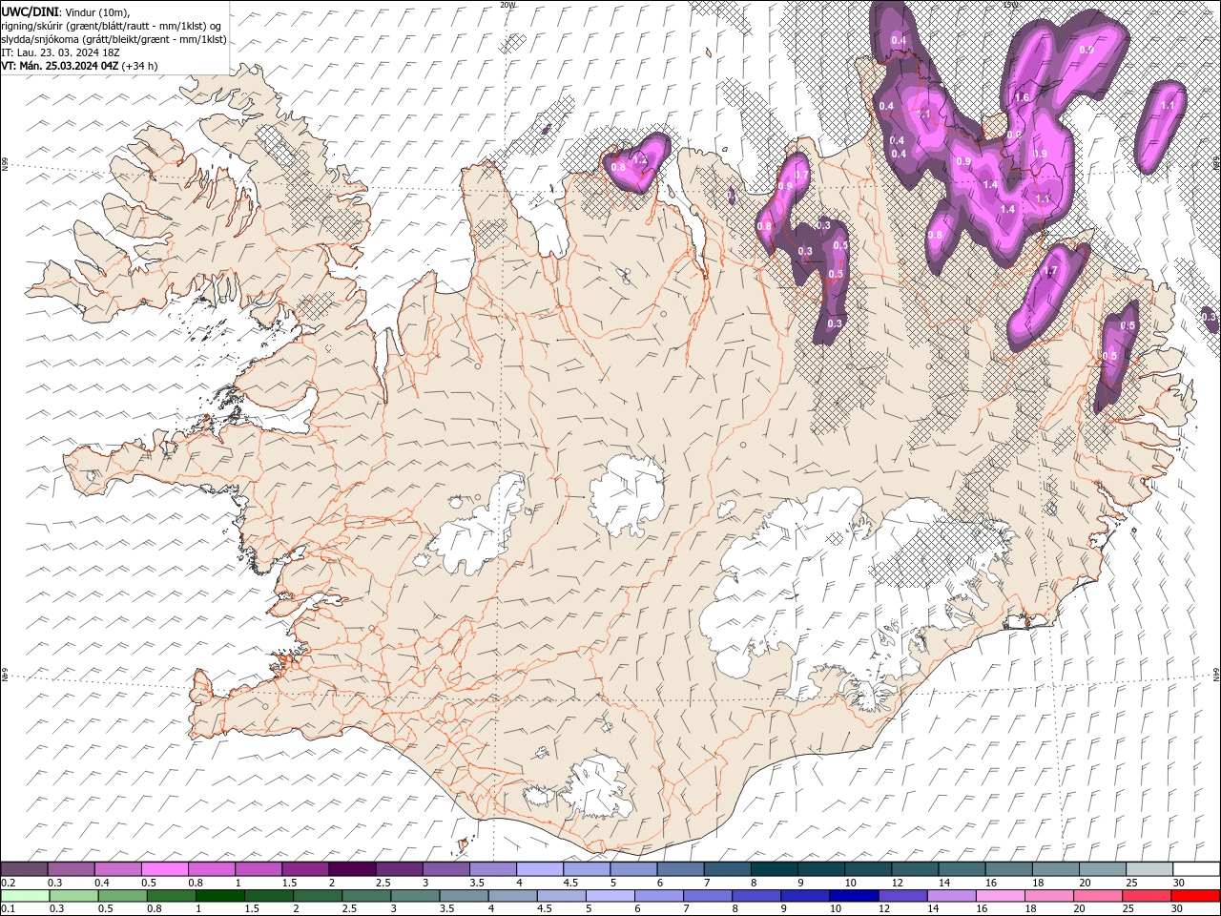Screen dimensions: 1221x916
Task: Click the 1.7 precipitation value on the map
Action: [x=1050, y=271]
